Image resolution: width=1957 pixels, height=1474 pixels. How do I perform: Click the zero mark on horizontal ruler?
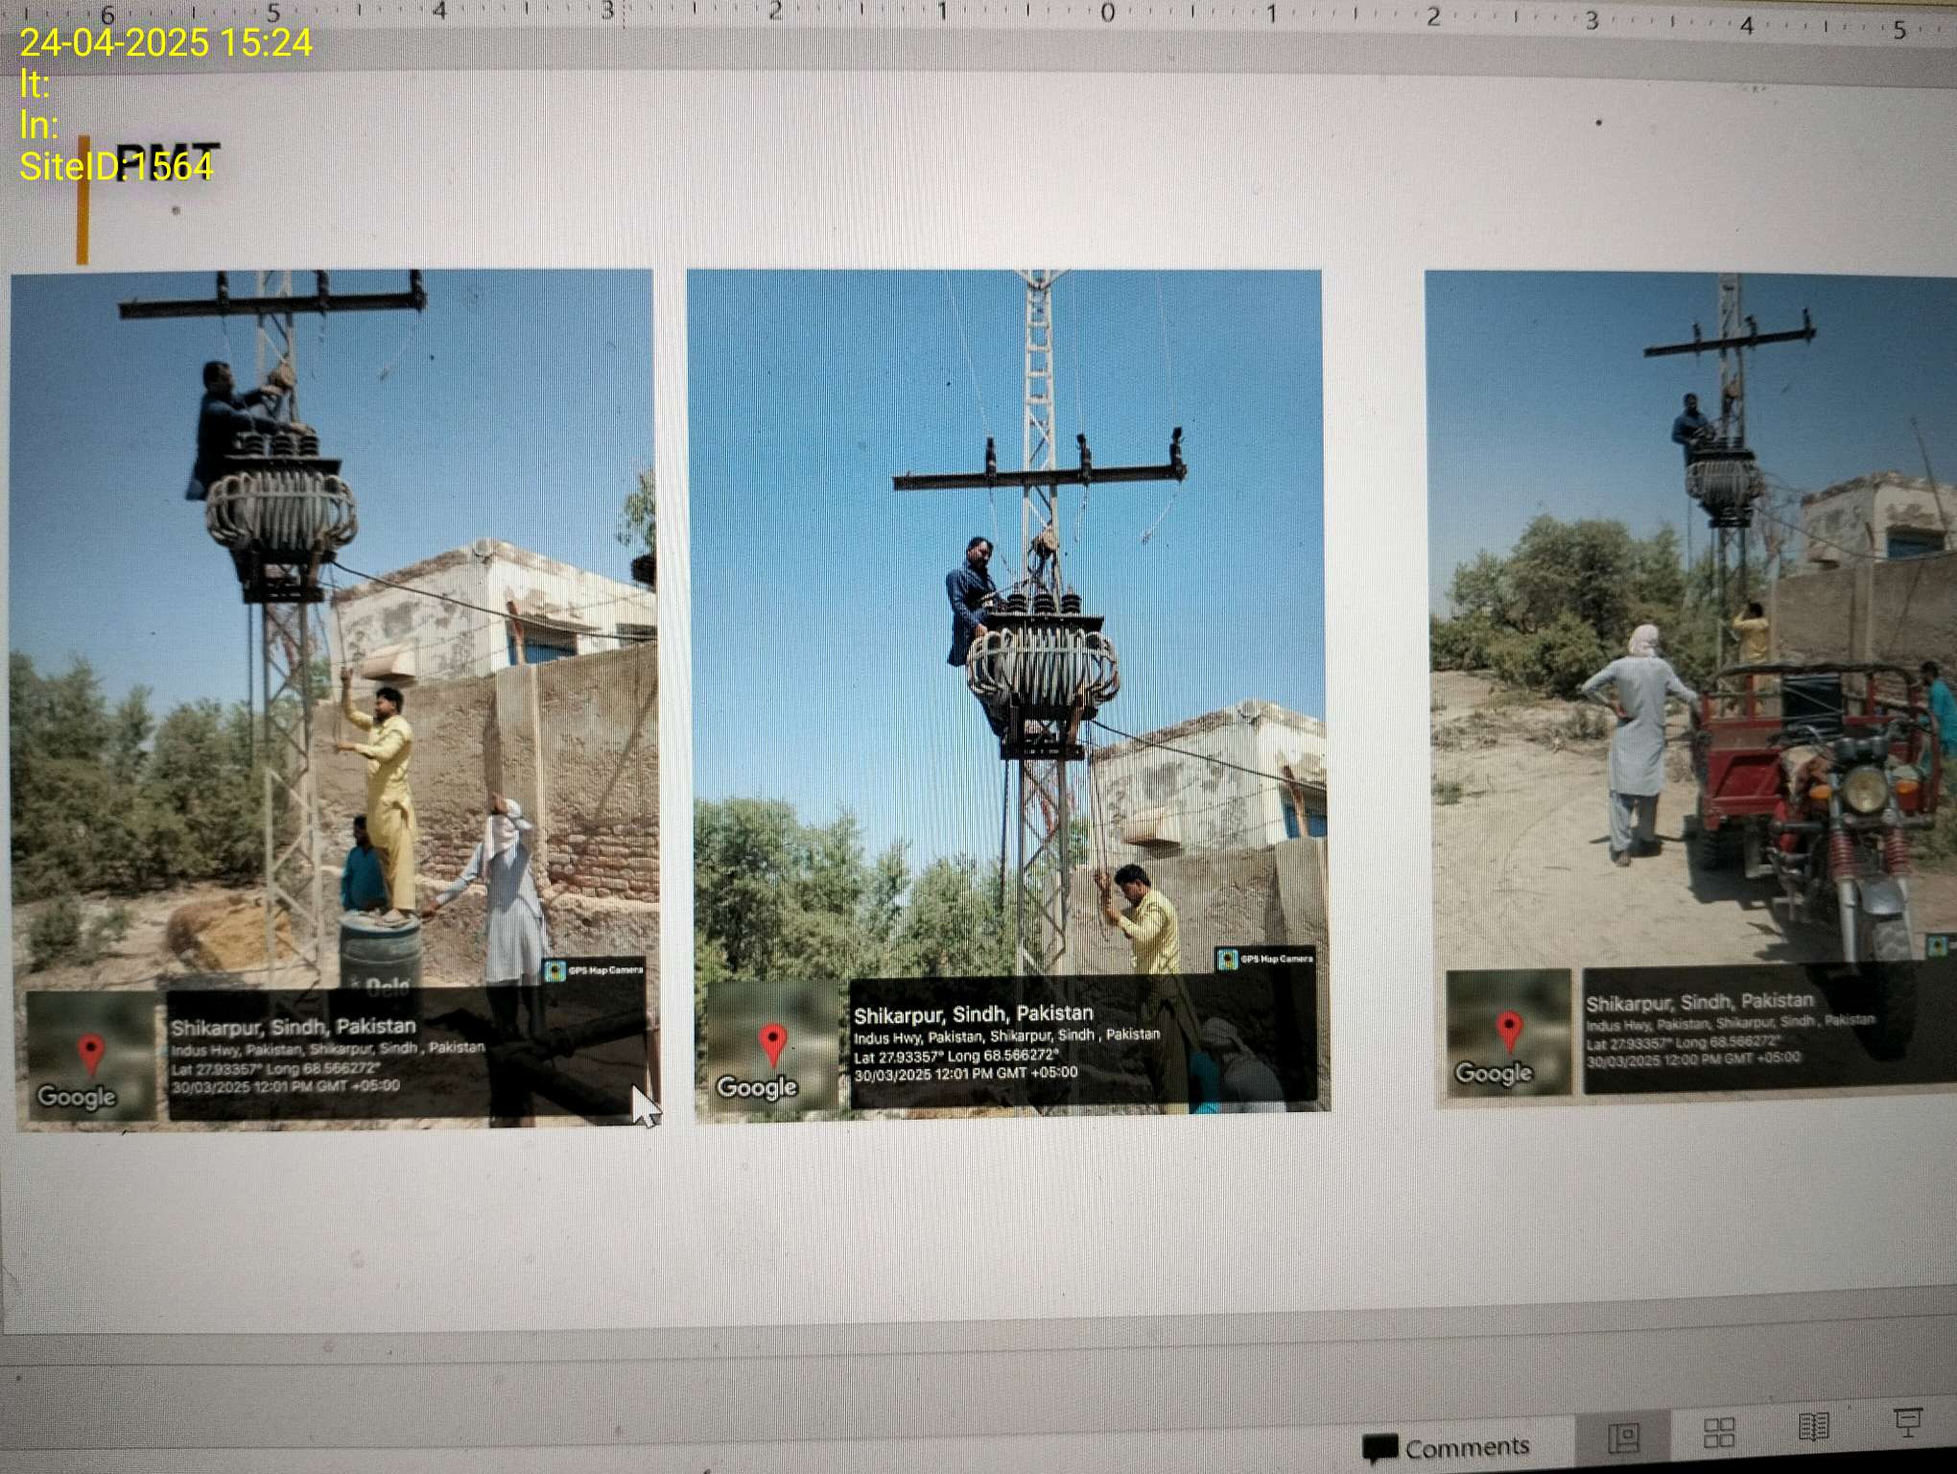(1107, 13)
